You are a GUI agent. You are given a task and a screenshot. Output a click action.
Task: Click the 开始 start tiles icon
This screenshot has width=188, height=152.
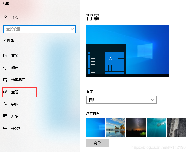tap(5, 116)
